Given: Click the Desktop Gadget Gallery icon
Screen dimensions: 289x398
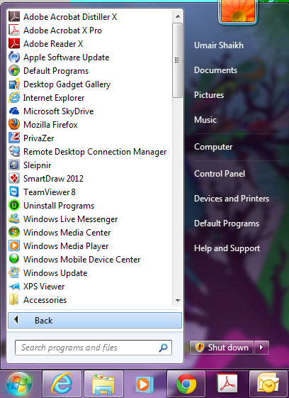Looking at the screenshot, I should [14, 84].
